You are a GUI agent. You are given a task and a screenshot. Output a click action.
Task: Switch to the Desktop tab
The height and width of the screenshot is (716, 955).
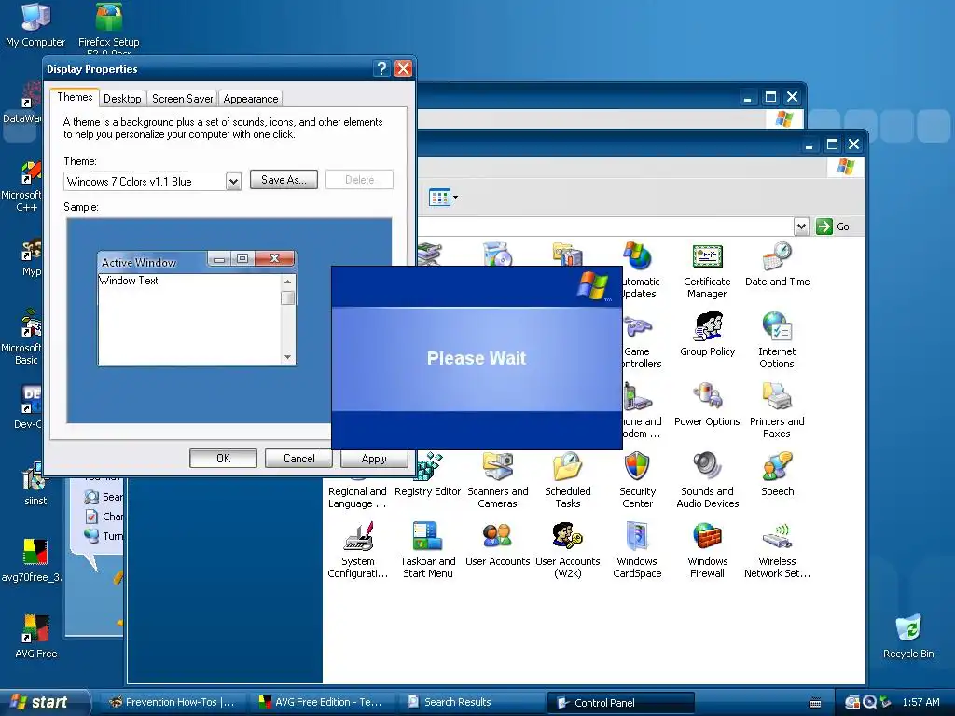coord(122,99)
